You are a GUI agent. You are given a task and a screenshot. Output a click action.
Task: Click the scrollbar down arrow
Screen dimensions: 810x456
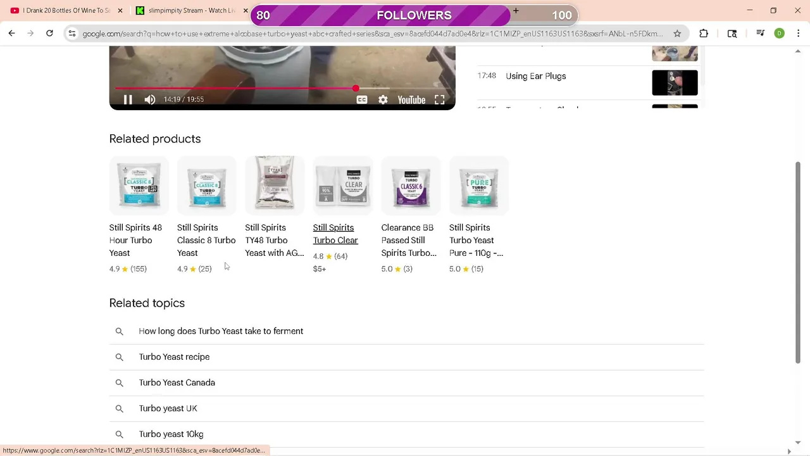pos(798,443)
